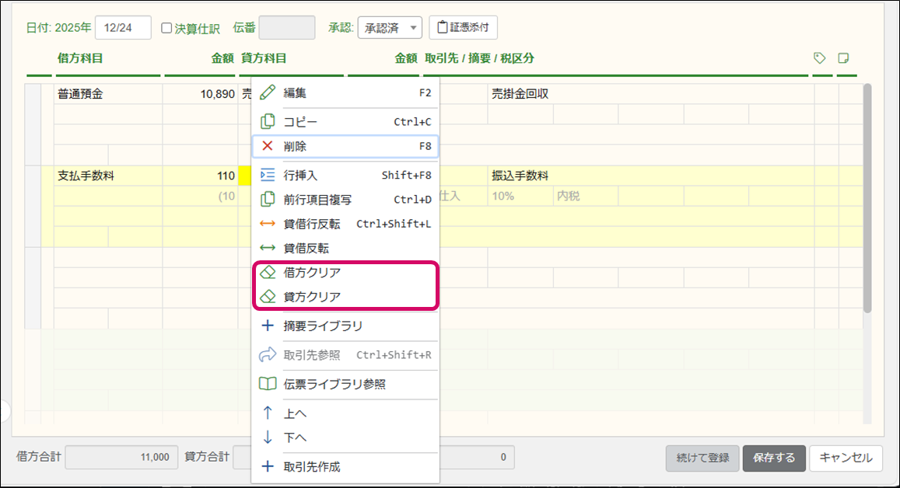Click the キャンセル button
Image resolution: width=900 pixels, height=488 pixels.
pos(846,458)
